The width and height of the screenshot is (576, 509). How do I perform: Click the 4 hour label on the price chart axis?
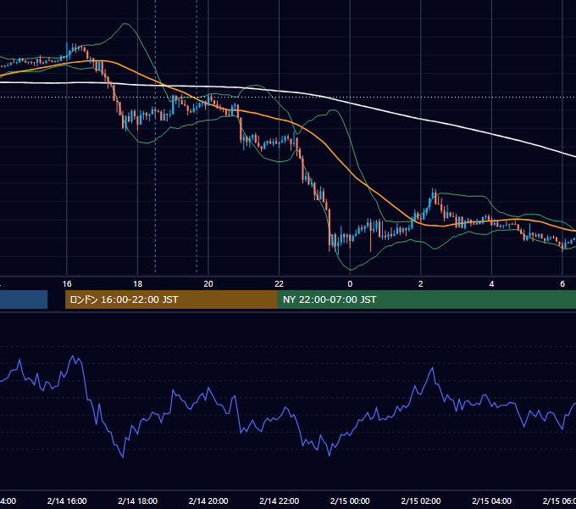tap(491, 284)
